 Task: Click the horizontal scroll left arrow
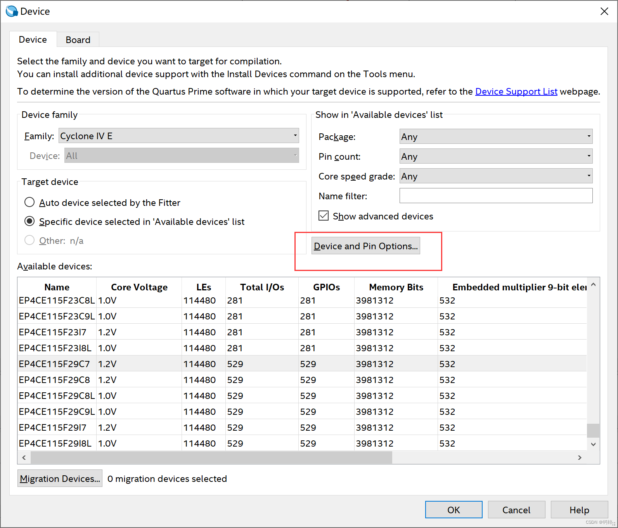(24, 457)
